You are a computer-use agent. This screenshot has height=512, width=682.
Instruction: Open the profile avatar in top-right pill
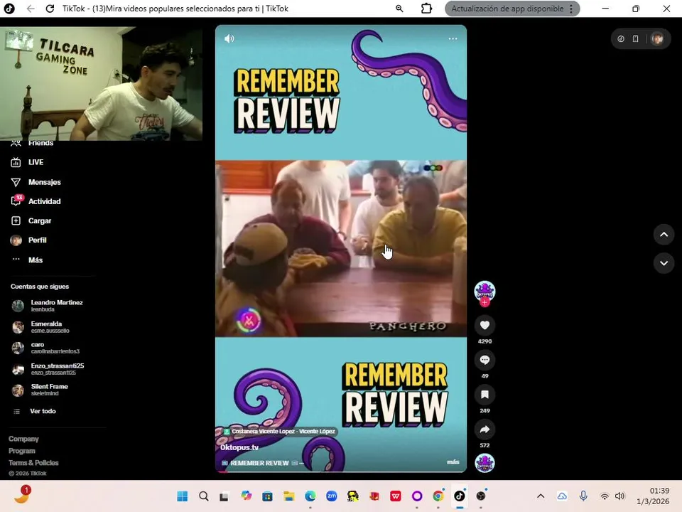[x=657, y=38]
